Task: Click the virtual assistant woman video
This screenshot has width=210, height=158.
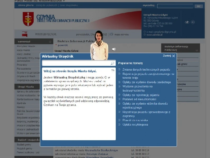Action: pyautogui.click(x=99, y=45)
